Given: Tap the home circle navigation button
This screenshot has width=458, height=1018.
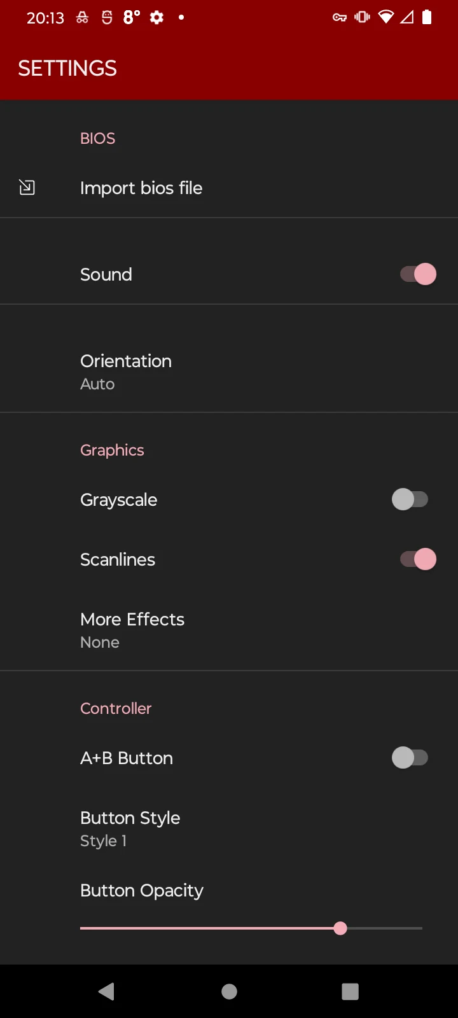Looking at the screenshot, I should coord(229,991).
